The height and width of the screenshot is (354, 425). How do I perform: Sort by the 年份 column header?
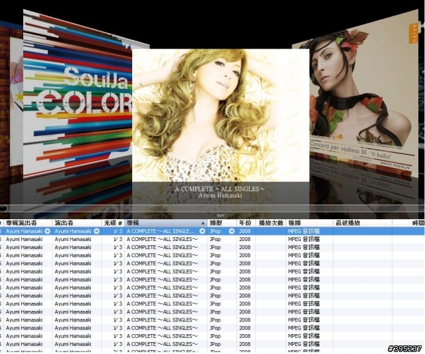(x=246, y=223)
